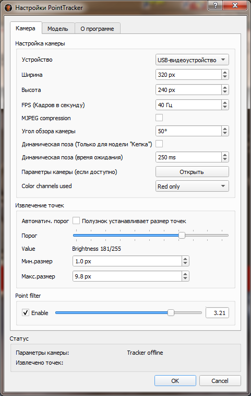Increase FPS value with up arrow

tap(225, 102)
